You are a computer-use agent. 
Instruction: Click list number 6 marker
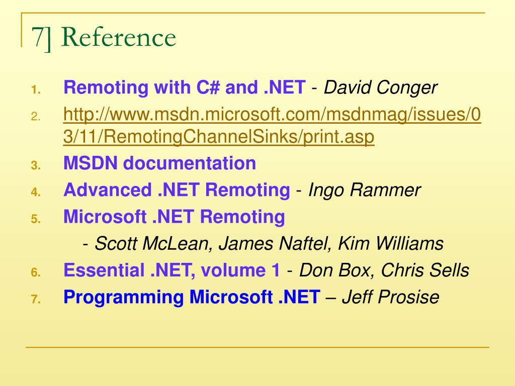coord(36,272)
